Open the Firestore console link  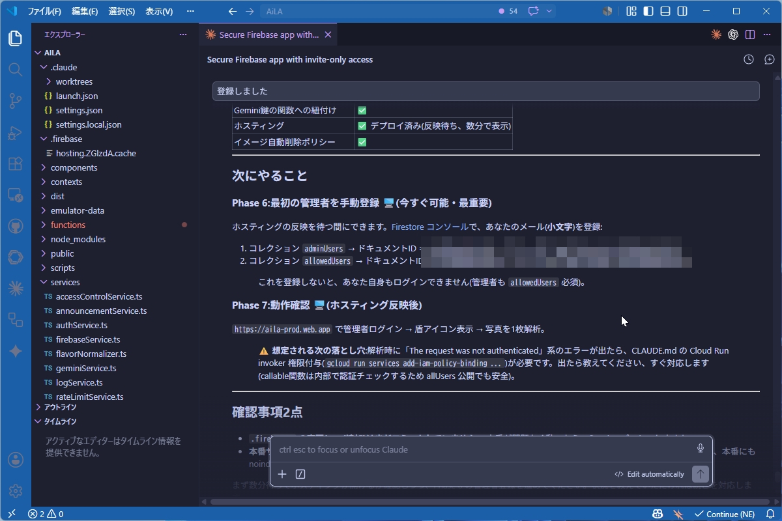pyautogui.click(x=430, y=227)
